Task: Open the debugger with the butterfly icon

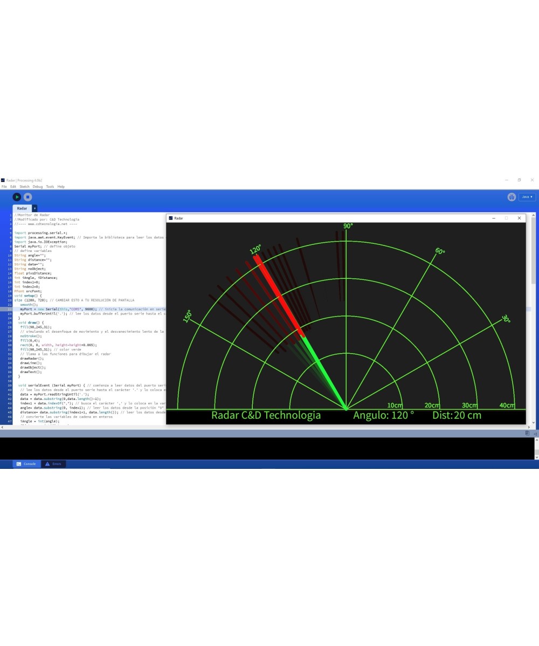Action: point(511,197)
